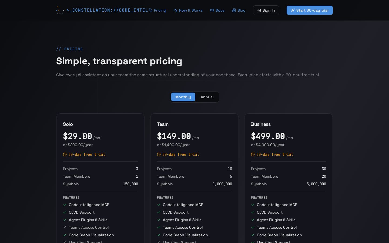Click the "or $290.00/year" text

[x=78, y=145]
